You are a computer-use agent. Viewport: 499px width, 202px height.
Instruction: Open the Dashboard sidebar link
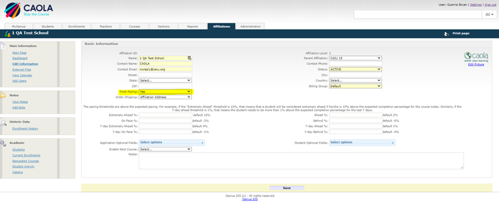(20, 58)
